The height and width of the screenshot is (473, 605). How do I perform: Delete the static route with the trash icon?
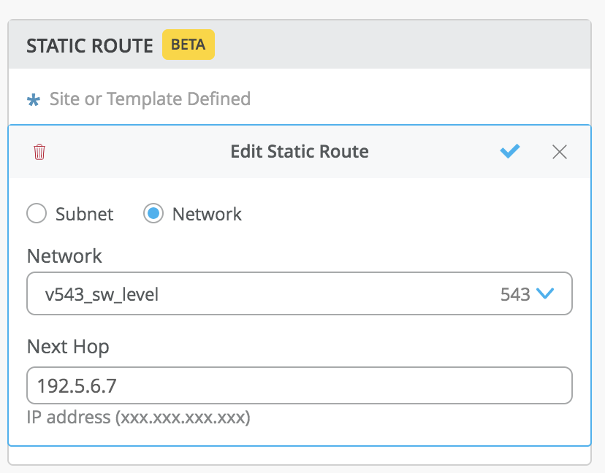coord(39,152)
